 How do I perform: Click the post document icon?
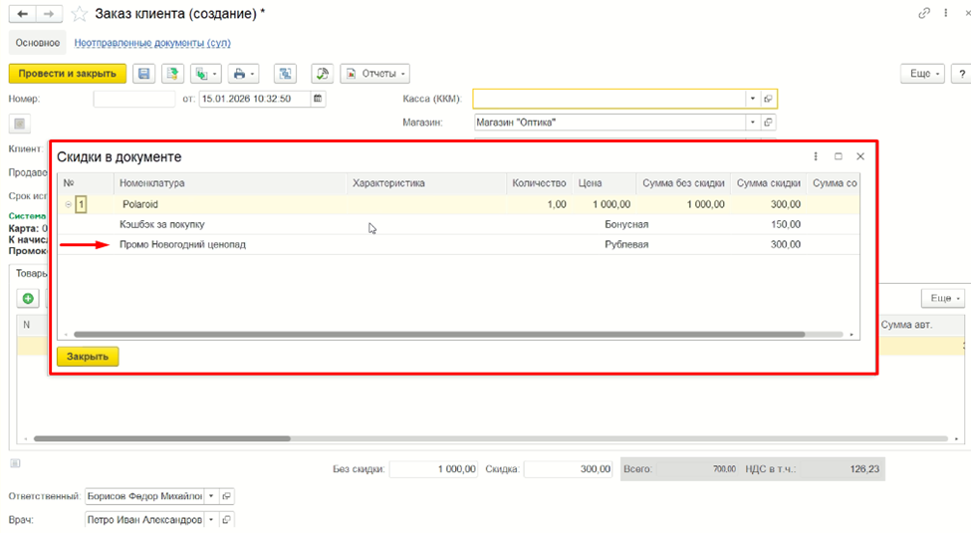(x=172, y=74)
